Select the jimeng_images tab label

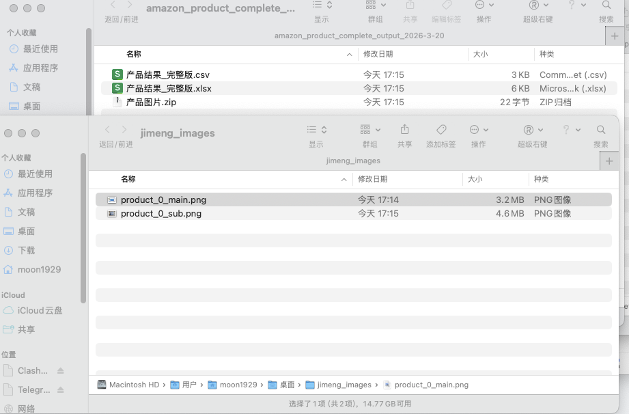click(353, 161)
